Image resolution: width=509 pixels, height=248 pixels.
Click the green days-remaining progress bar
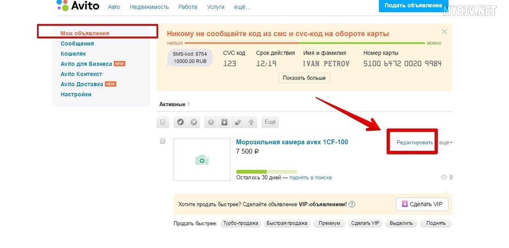267,171
